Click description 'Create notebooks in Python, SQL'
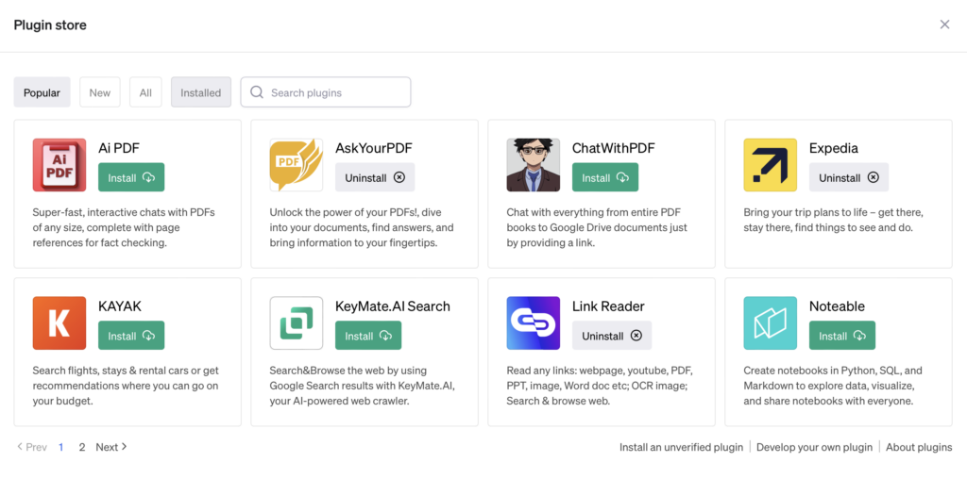The height and width of the screenshot is (479, 967). pos(833,386)
